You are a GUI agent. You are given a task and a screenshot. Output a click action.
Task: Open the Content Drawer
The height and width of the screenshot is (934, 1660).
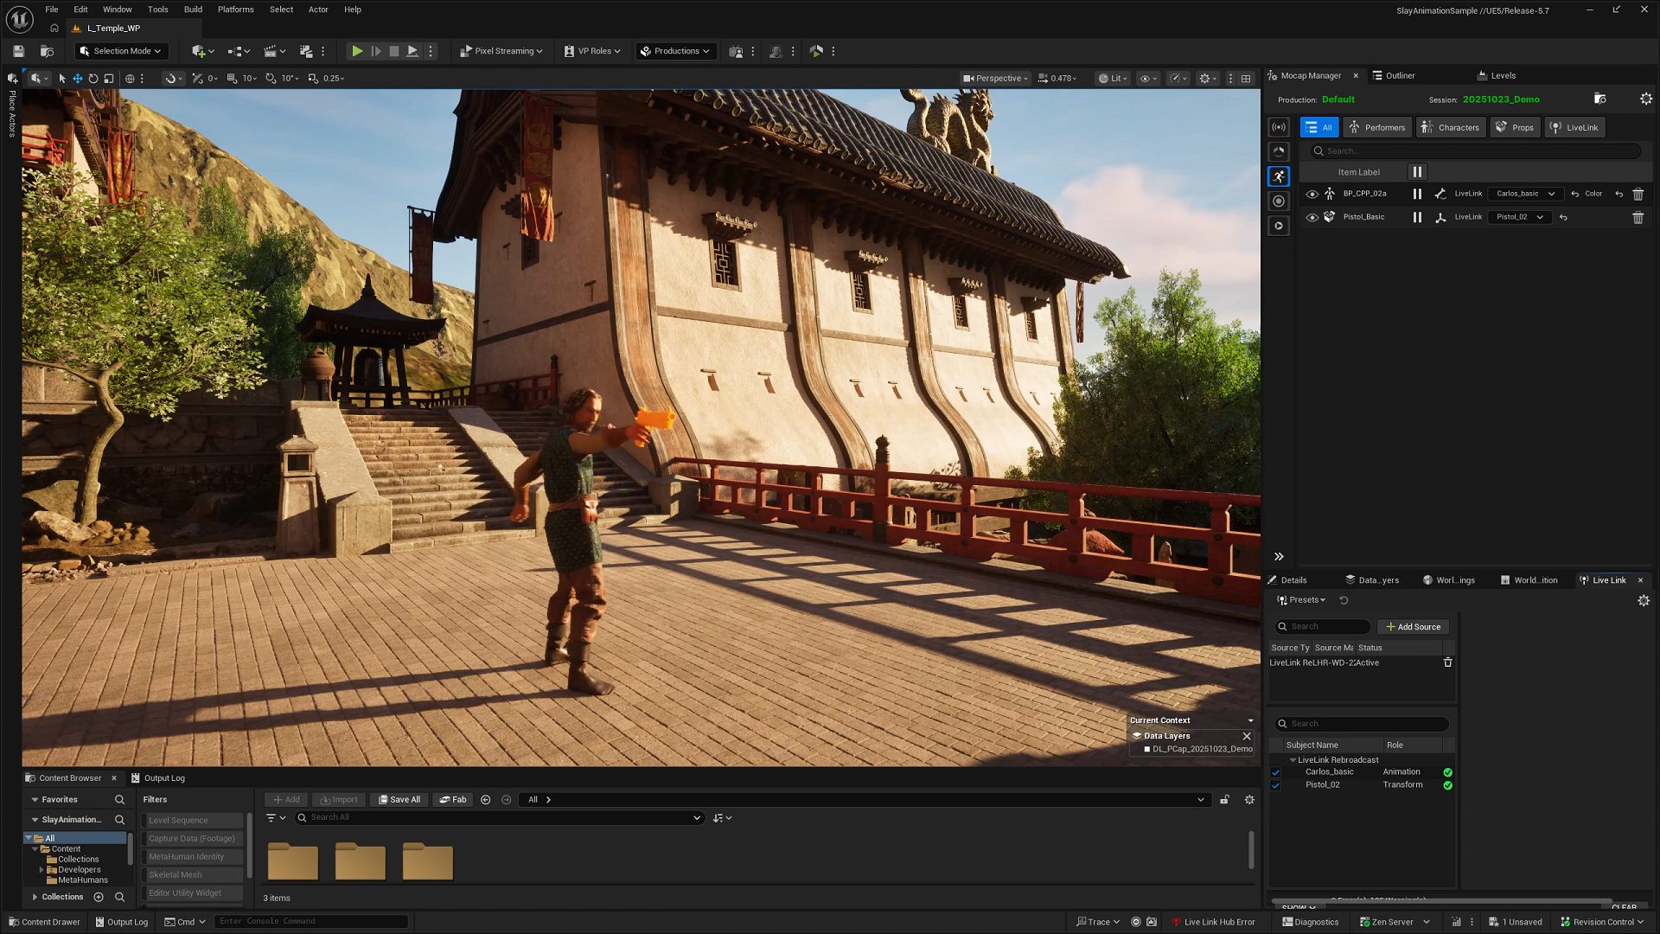tap(43, 922)
